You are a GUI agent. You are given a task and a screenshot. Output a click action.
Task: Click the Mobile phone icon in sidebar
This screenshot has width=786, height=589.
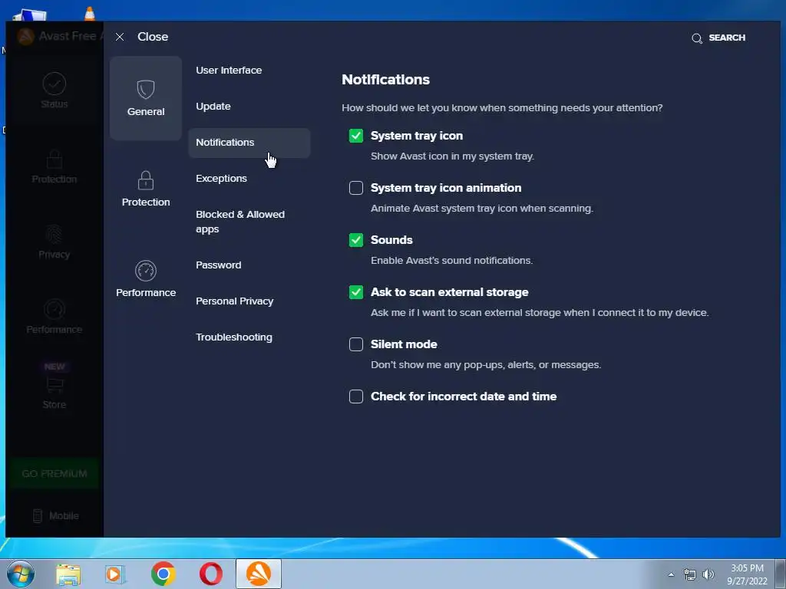38,516
